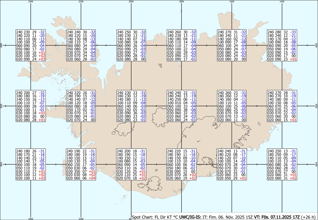Click the row "240 270 28 -31"

click(282, 93)
